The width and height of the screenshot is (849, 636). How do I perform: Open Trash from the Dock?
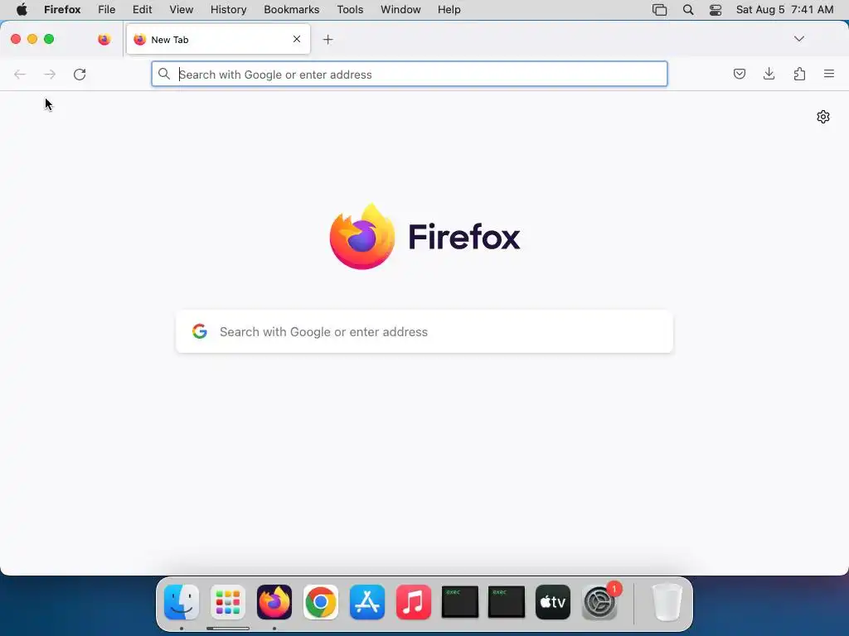667,602
